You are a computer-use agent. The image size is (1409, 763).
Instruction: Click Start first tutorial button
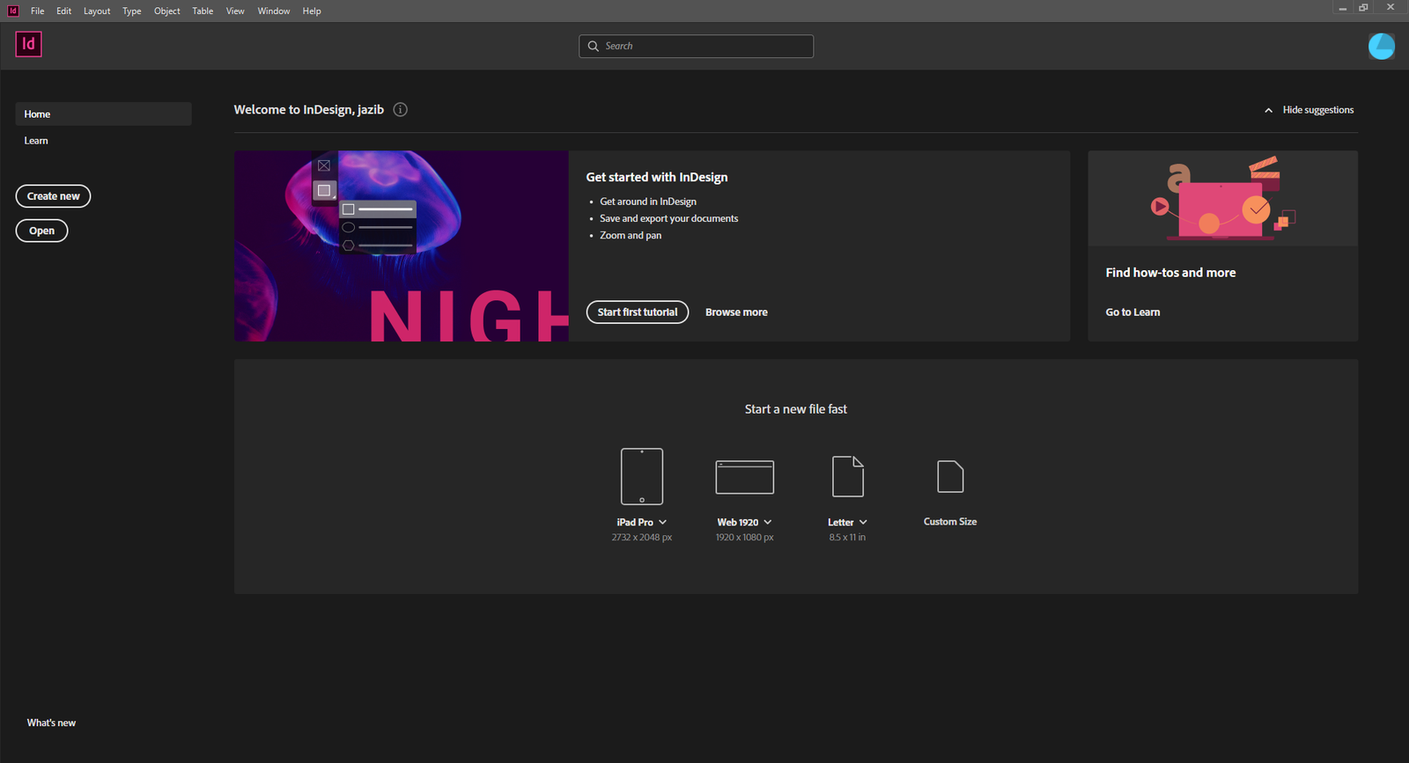(x=638, y=312)
